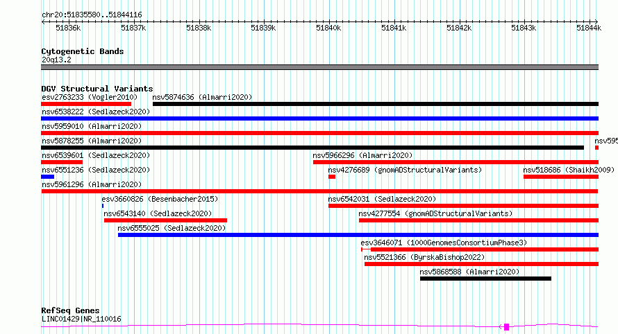
Task: Click the 51840k ruler tick label
Action: point(328,28)
